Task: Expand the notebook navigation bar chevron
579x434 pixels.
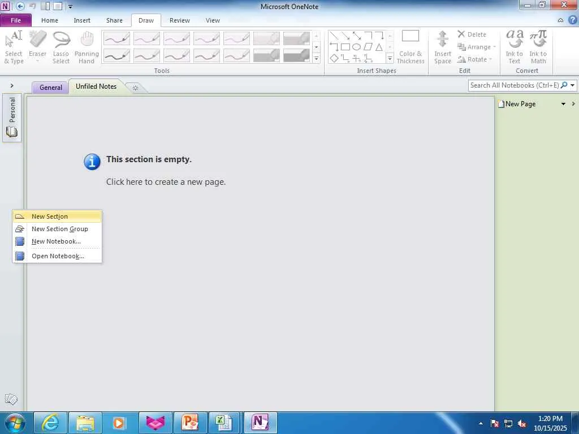Action: click(12, 86)
